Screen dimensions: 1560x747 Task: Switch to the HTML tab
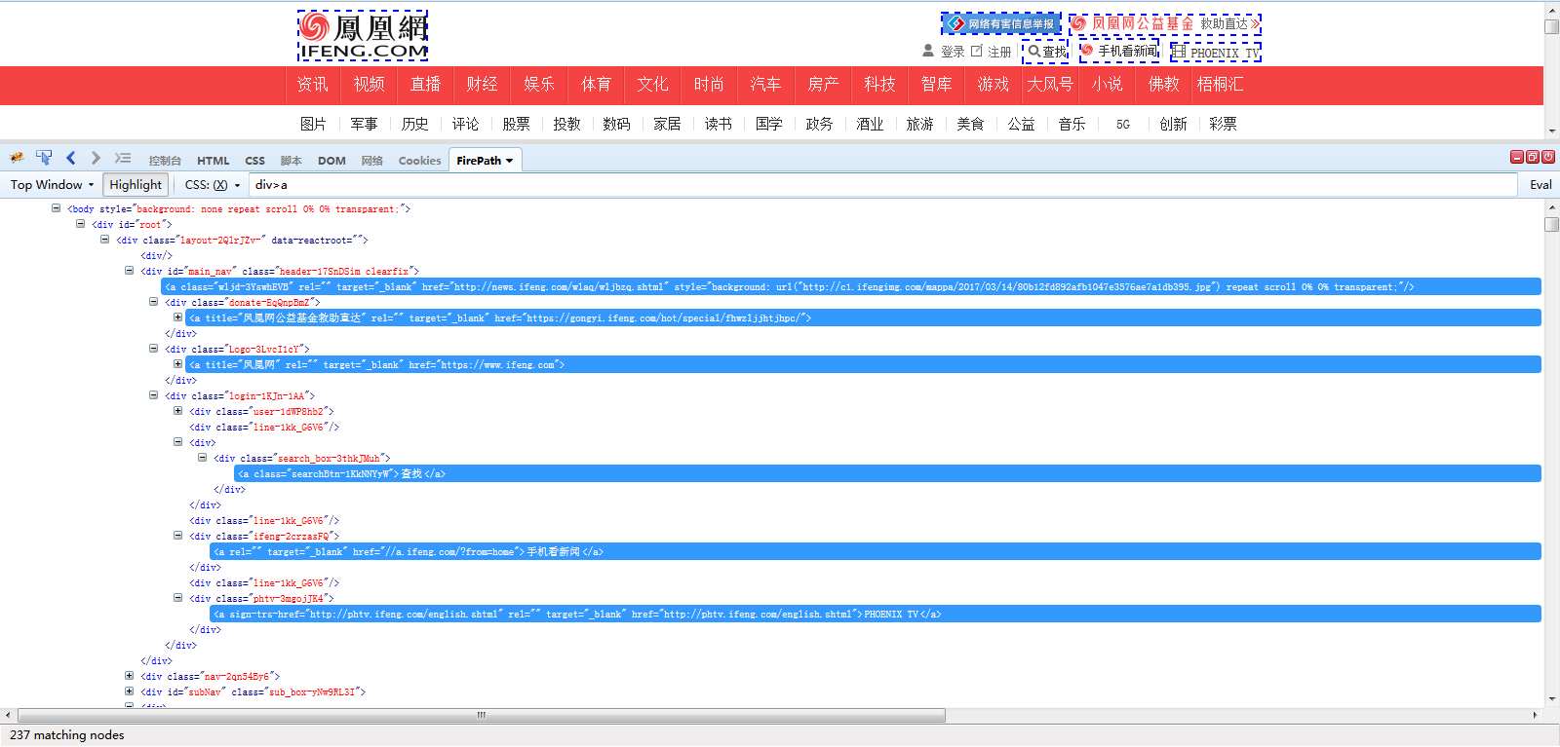(x=214, y=161)
